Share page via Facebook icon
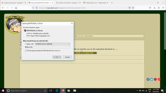This screenshot has width=166, height=93. (x=148, y=79)
